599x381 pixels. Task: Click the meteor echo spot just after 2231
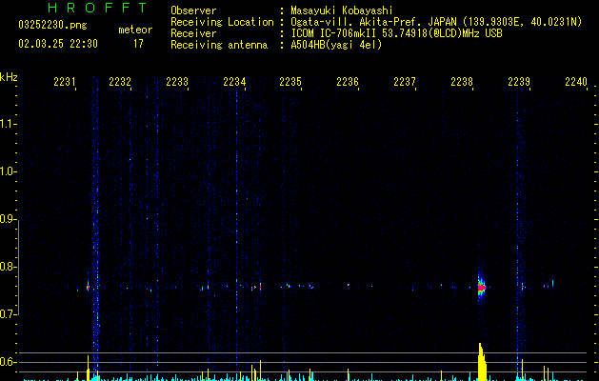point(88,287)
